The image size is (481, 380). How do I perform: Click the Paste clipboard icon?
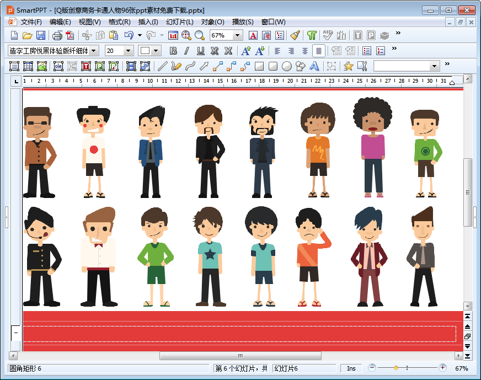114,36
